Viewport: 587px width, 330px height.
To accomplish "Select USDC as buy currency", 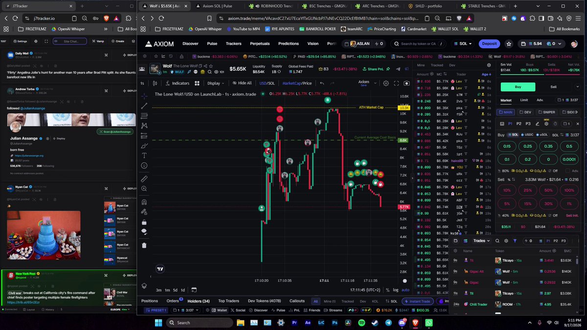I will pyautogui.click(x=528, y=135).
